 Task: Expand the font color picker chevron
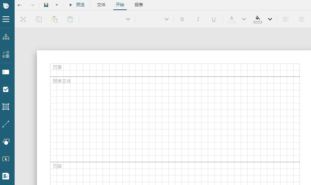[x=244, y=19]
